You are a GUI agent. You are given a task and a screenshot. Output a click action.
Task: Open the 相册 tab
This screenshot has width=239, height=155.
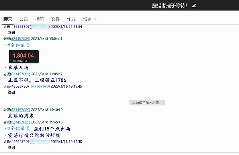[39, 19]
